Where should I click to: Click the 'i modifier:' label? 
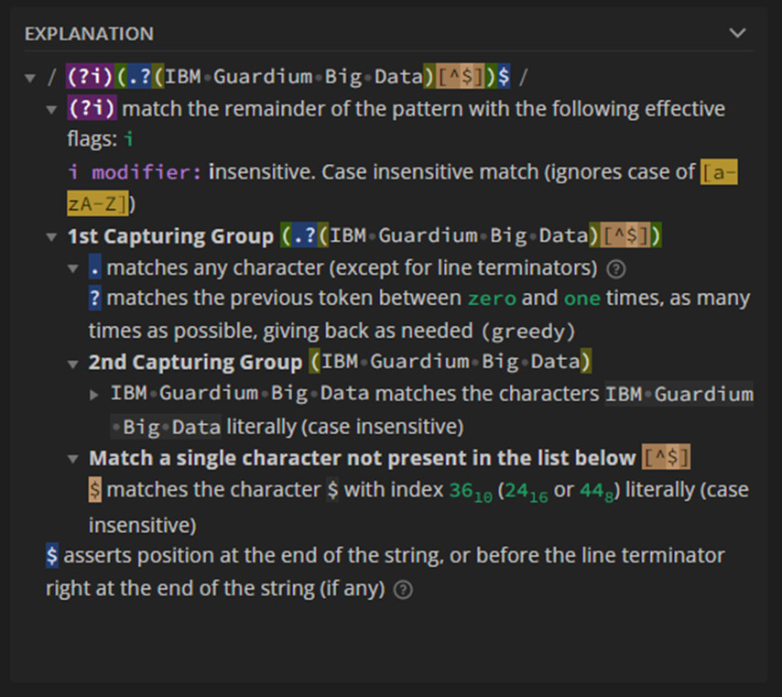click(x=135, y=172)
